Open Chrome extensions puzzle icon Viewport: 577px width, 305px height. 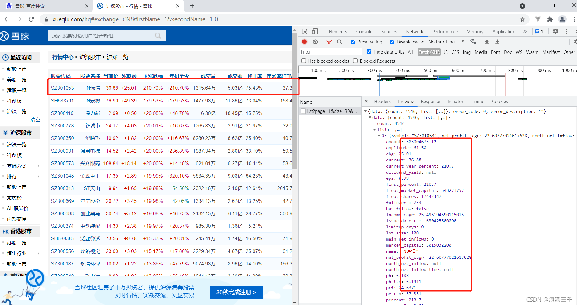tap(550, 19)
